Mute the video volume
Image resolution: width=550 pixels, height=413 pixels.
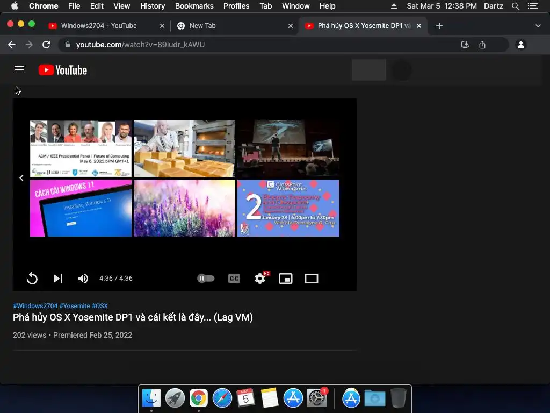pyautogui.click(x=83, y=279)
